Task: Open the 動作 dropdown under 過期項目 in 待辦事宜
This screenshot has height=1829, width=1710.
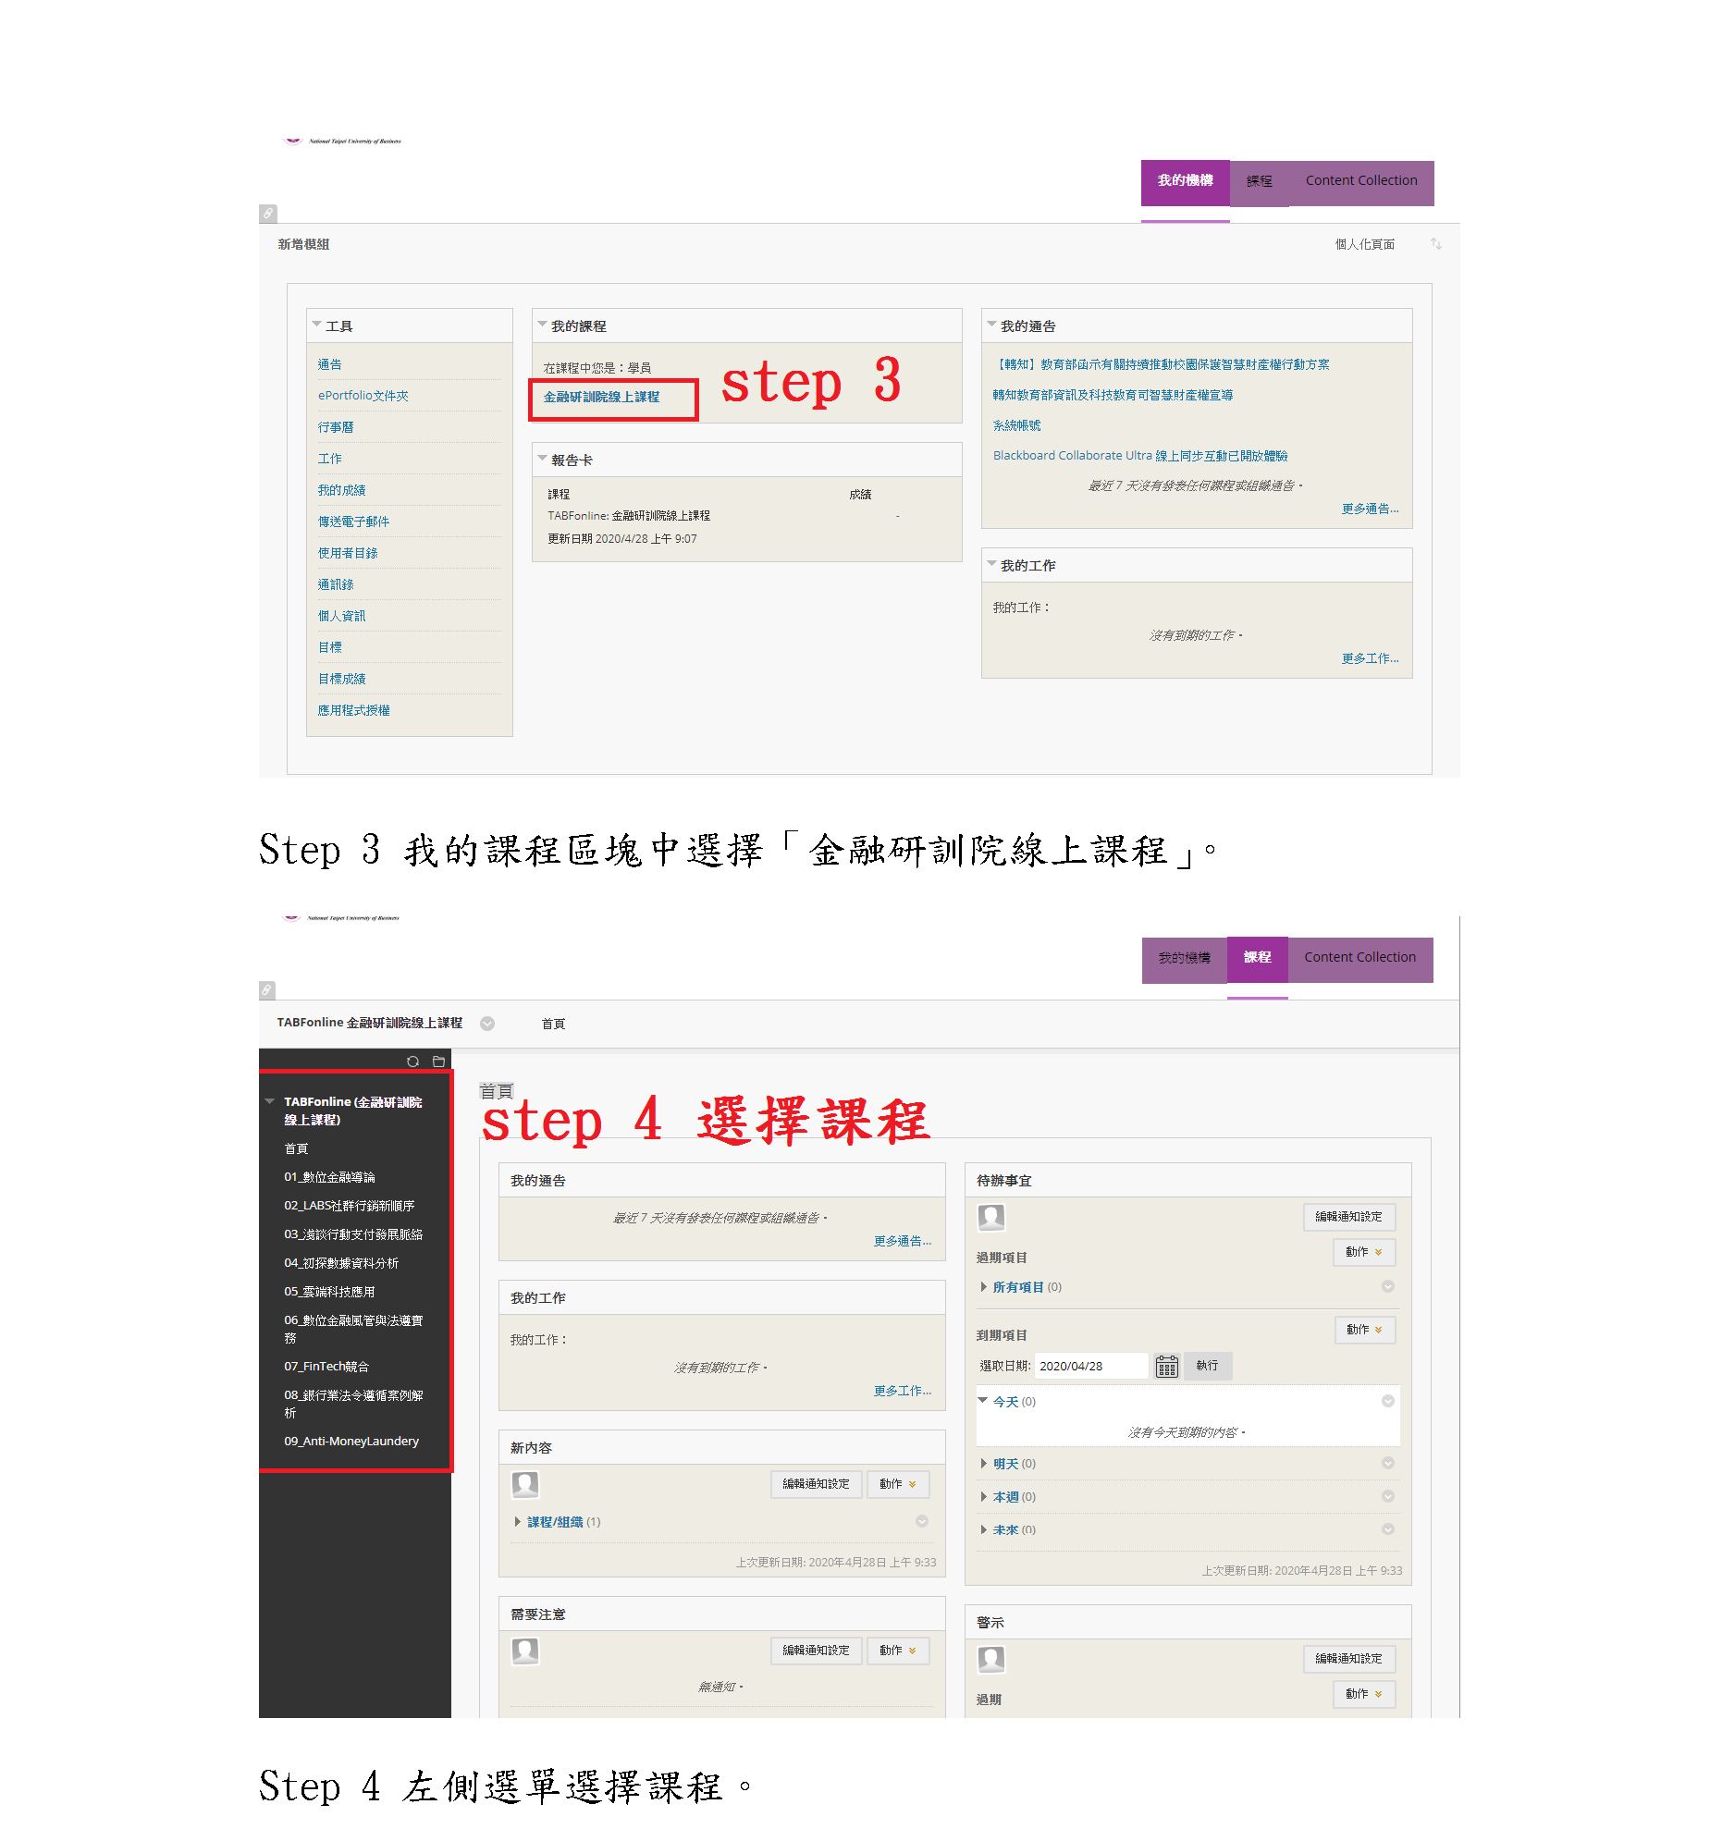Action: click(x=1364, y=1252)
